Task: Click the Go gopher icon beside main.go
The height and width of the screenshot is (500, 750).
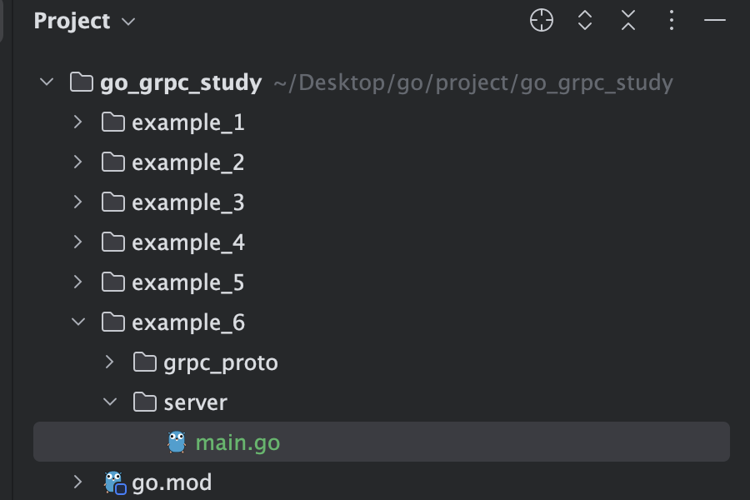Action: [175, 442]
